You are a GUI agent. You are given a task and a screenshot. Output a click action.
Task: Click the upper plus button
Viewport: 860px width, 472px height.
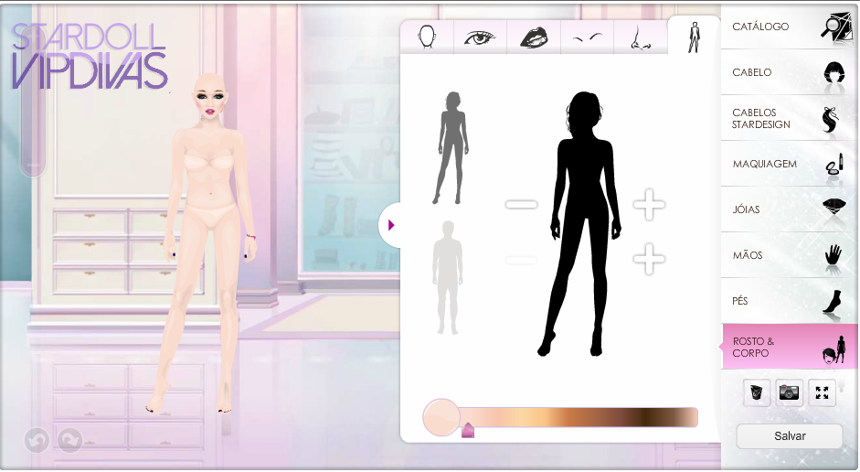coord(650,204)
